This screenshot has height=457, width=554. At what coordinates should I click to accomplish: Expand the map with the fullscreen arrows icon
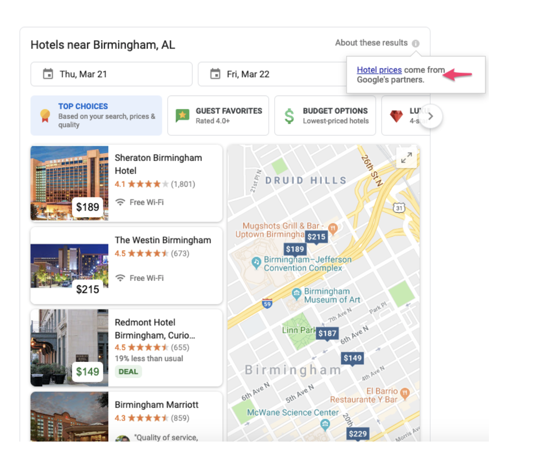[406, 157]
